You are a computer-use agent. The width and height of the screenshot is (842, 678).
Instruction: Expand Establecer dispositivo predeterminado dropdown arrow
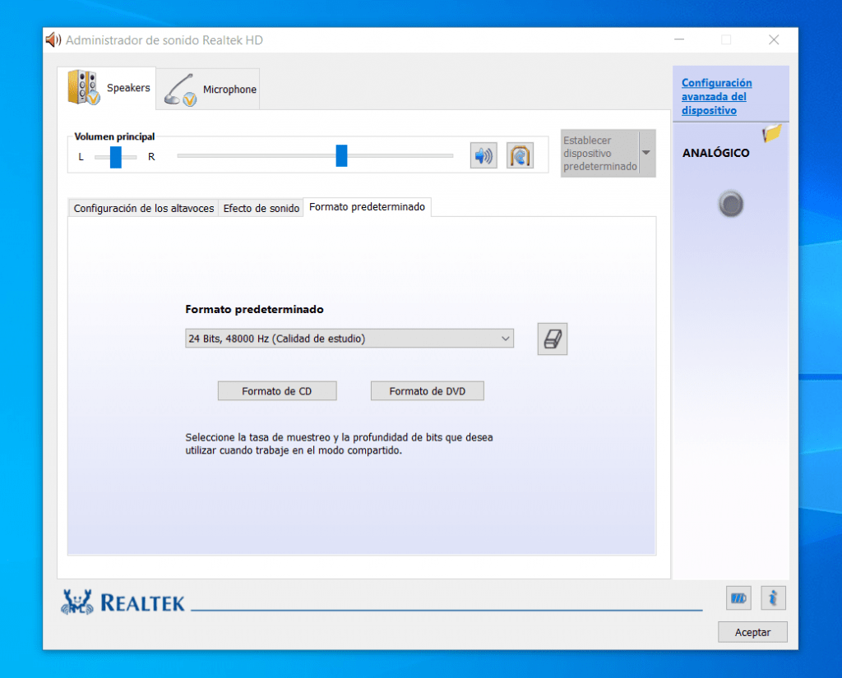pyautogui.click(x=646, y=153)
